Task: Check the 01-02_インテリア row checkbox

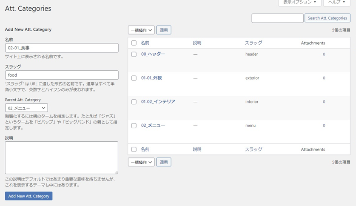Action: 134,102
